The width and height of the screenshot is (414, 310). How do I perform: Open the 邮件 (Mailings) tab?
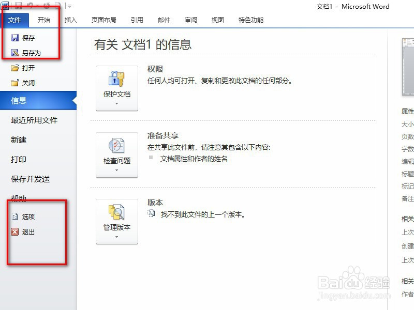[164, 20]
